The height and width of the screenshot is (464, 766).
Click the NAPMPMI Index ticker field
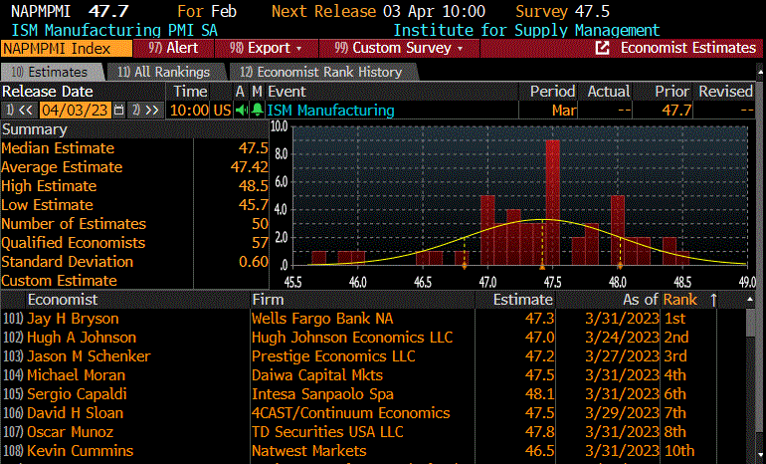coord(67,49)
